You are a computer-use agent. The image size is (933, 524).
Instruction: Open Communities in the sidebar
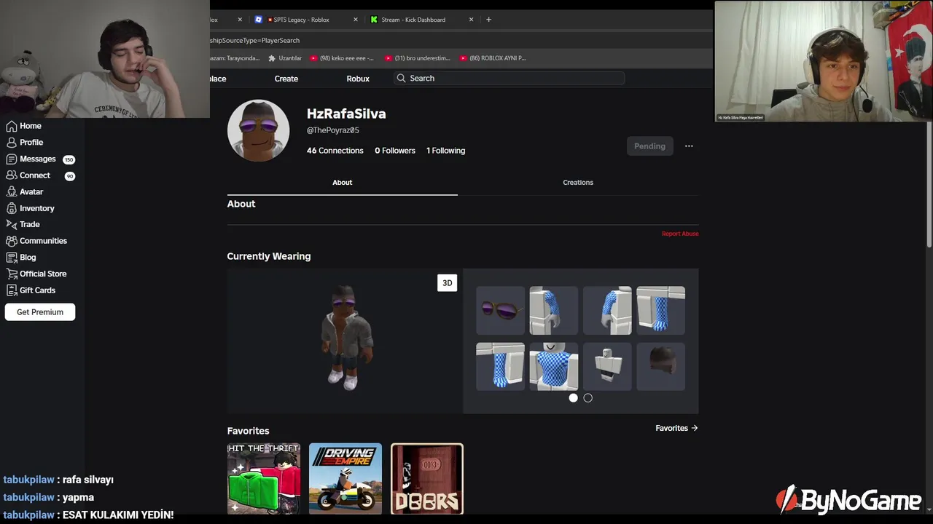[36, 241]
